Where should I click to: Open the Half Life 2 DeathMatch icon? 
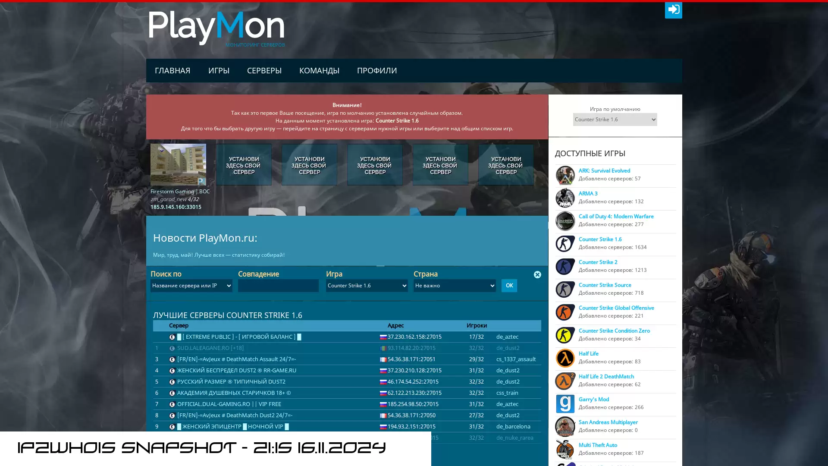click(x=565, y=381)
